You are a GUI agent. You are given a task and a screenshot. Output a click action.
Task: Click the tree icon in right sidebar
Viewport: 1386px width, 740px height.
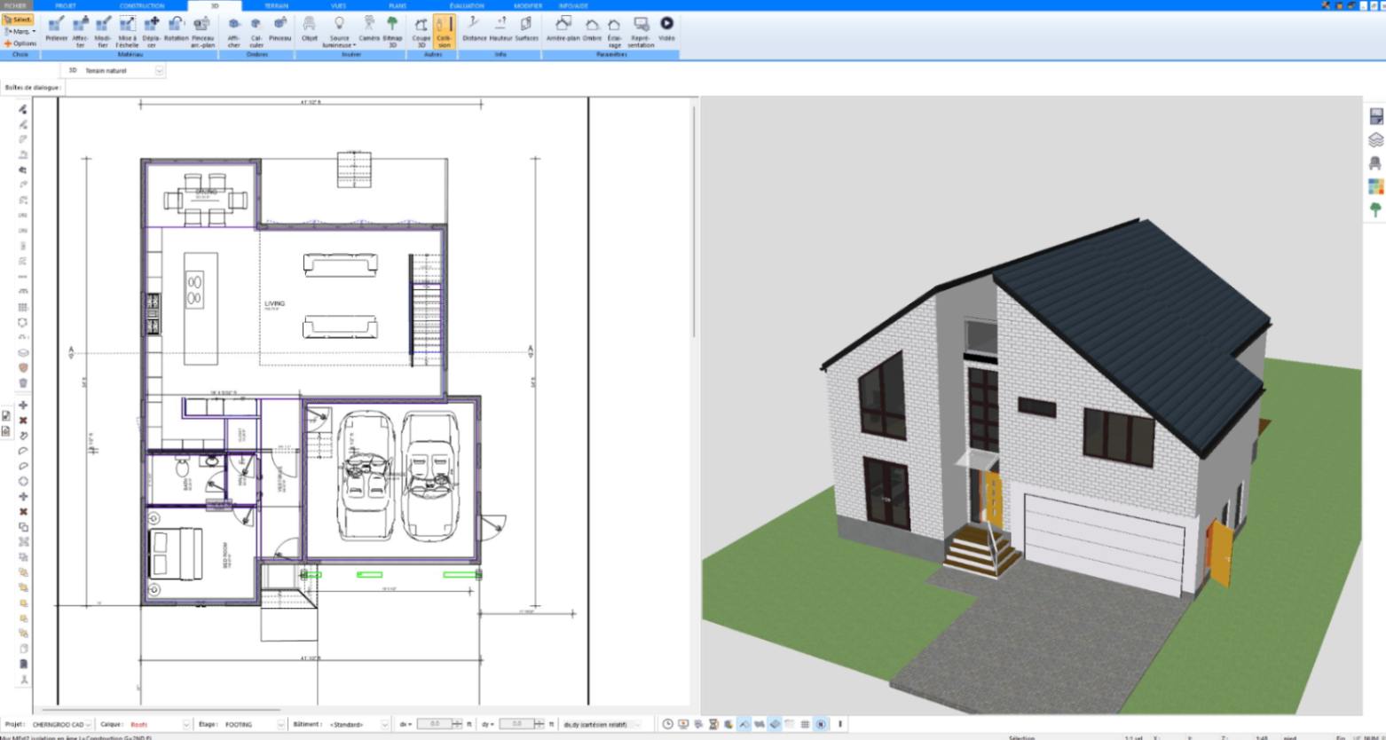coord(1375,209)
